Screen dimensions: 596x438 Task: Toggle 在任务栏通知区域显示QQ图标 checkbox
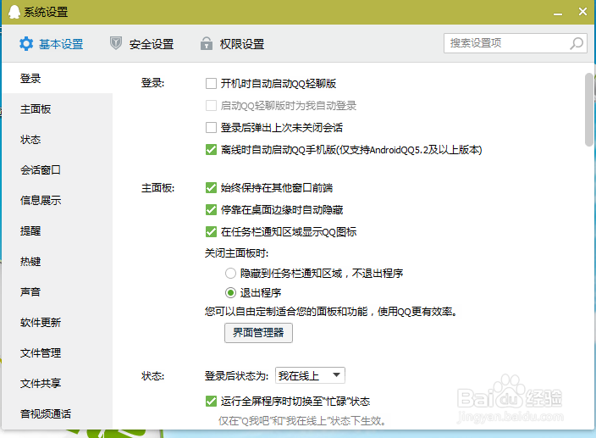pos(211,231)
